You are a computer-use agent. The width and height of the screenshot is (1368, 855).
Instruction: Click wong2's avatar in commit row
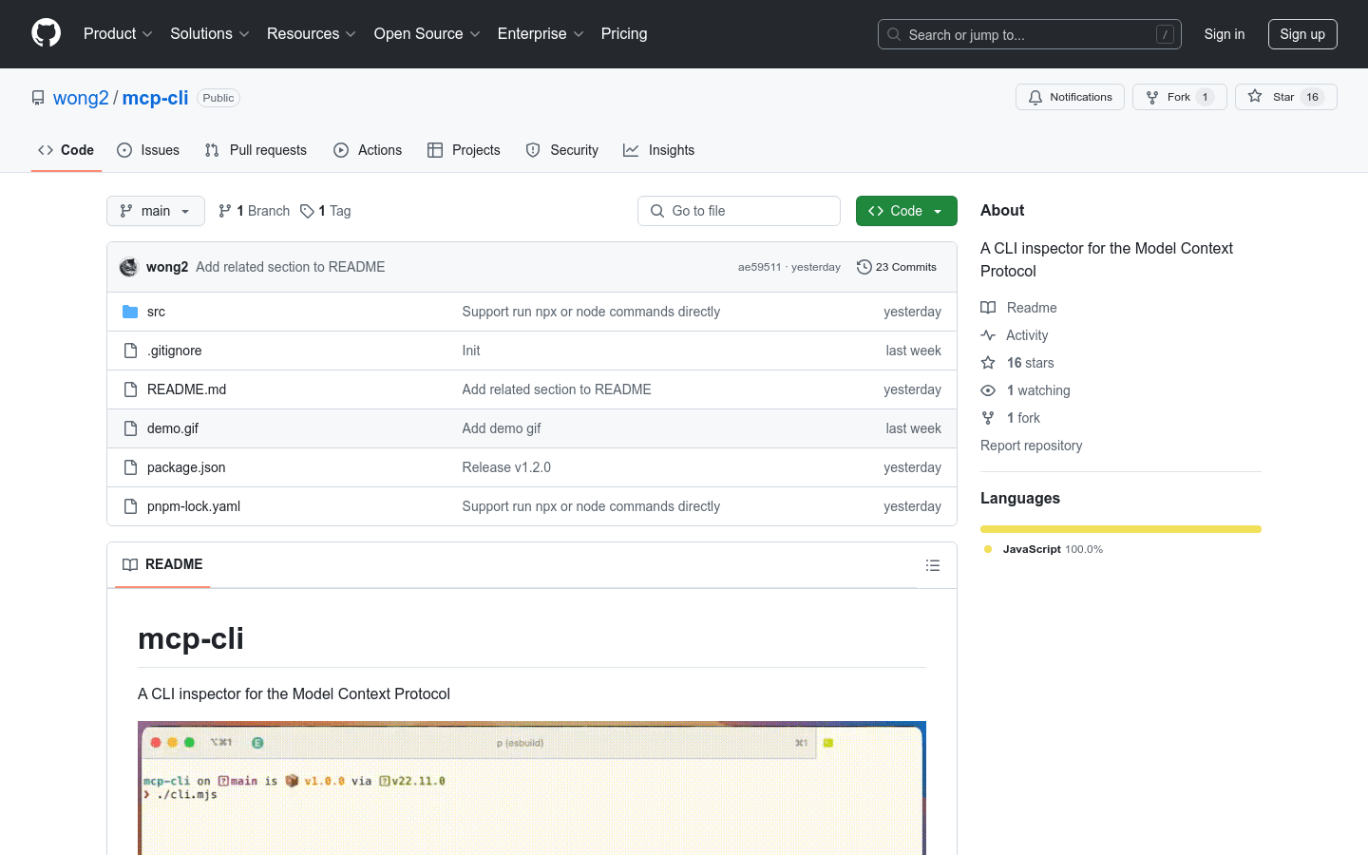(129, 267)
